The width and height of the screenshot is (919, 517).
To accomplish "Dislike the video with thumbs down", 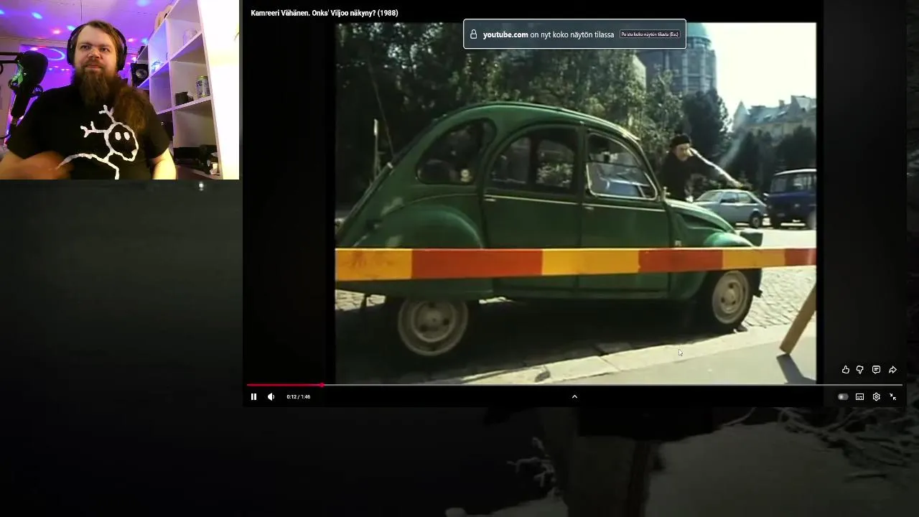I will click(859, 370).
